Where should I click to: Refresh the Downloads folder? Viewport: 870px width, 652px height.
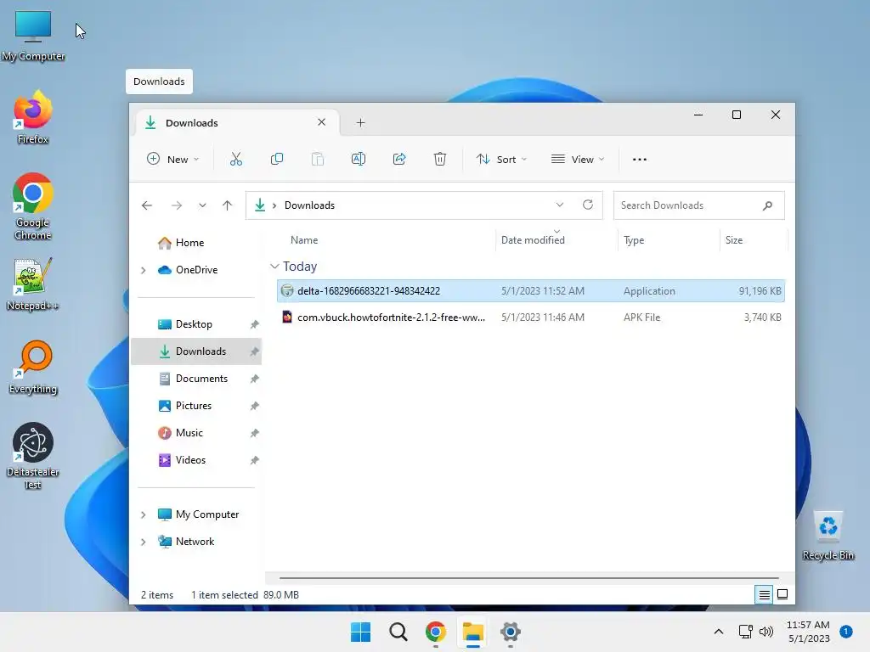coord(588,205)
